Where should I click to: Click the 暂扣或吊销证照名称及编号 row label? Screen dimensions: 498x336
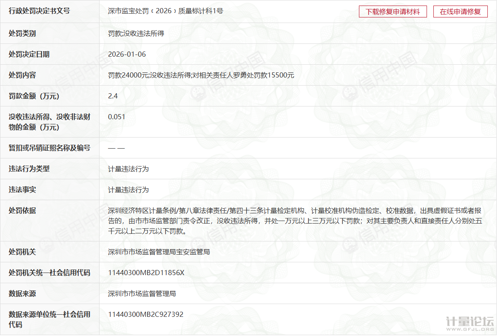(x=49, y=148)
